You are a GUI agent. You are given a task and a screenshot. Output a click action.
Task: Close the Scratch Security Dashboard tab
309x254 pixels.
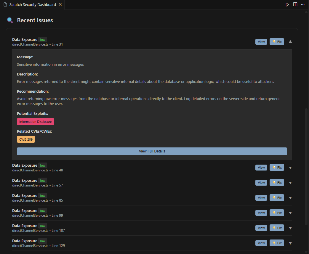pyautogui.click(x=60, y=4)
